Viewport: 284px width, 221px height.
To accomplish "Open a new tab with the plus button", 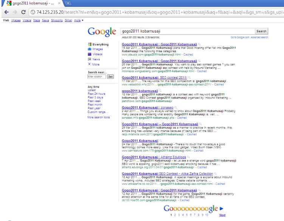I will 68,3.
